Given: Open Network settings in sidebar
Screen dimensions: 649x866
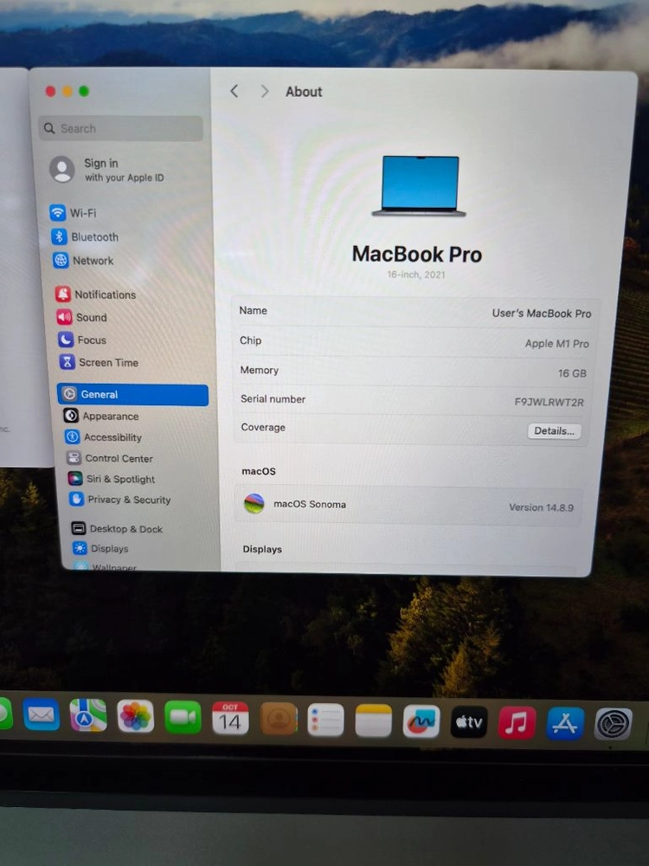Looking at the screenshot, I should pos(84,261).
